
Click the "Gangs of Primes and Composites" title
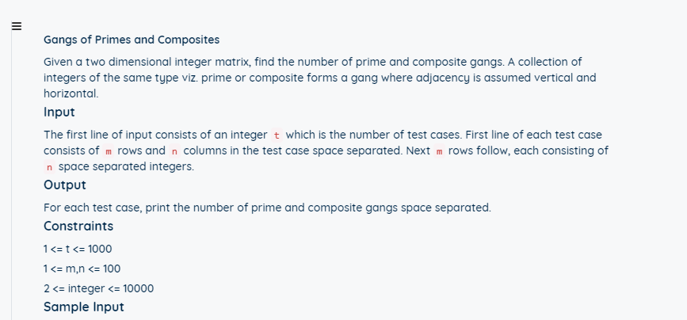(x=132, y=40)
